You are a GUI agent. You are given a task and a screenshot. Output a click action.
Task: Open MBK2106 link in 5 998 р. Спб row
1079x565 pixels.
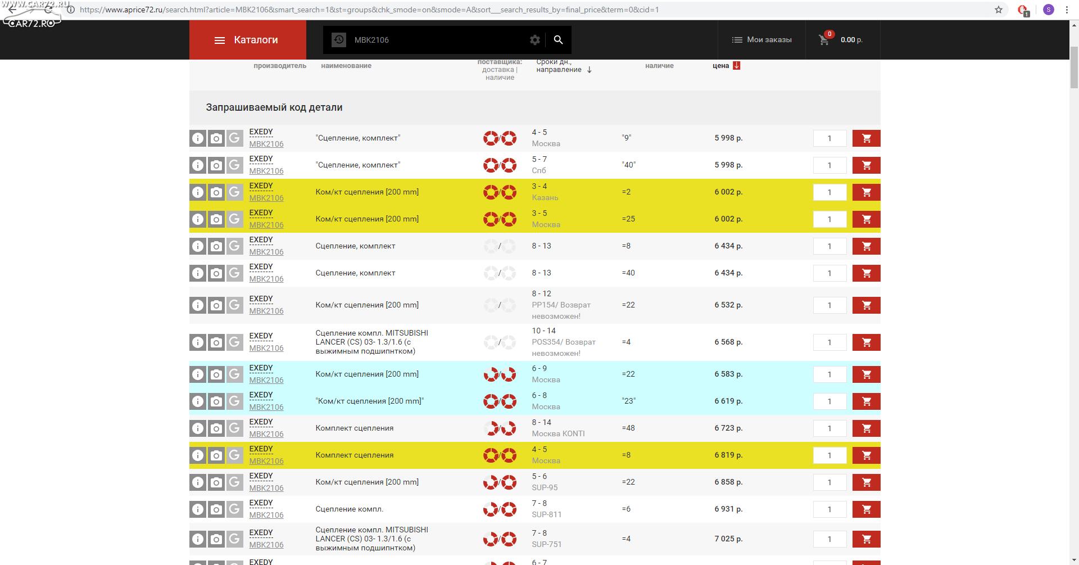tap(266, 171)
